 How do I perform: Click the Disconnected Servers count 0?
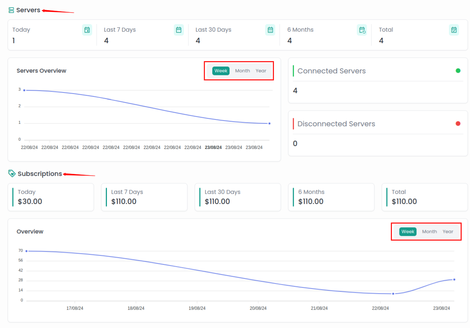pos(295,144)
